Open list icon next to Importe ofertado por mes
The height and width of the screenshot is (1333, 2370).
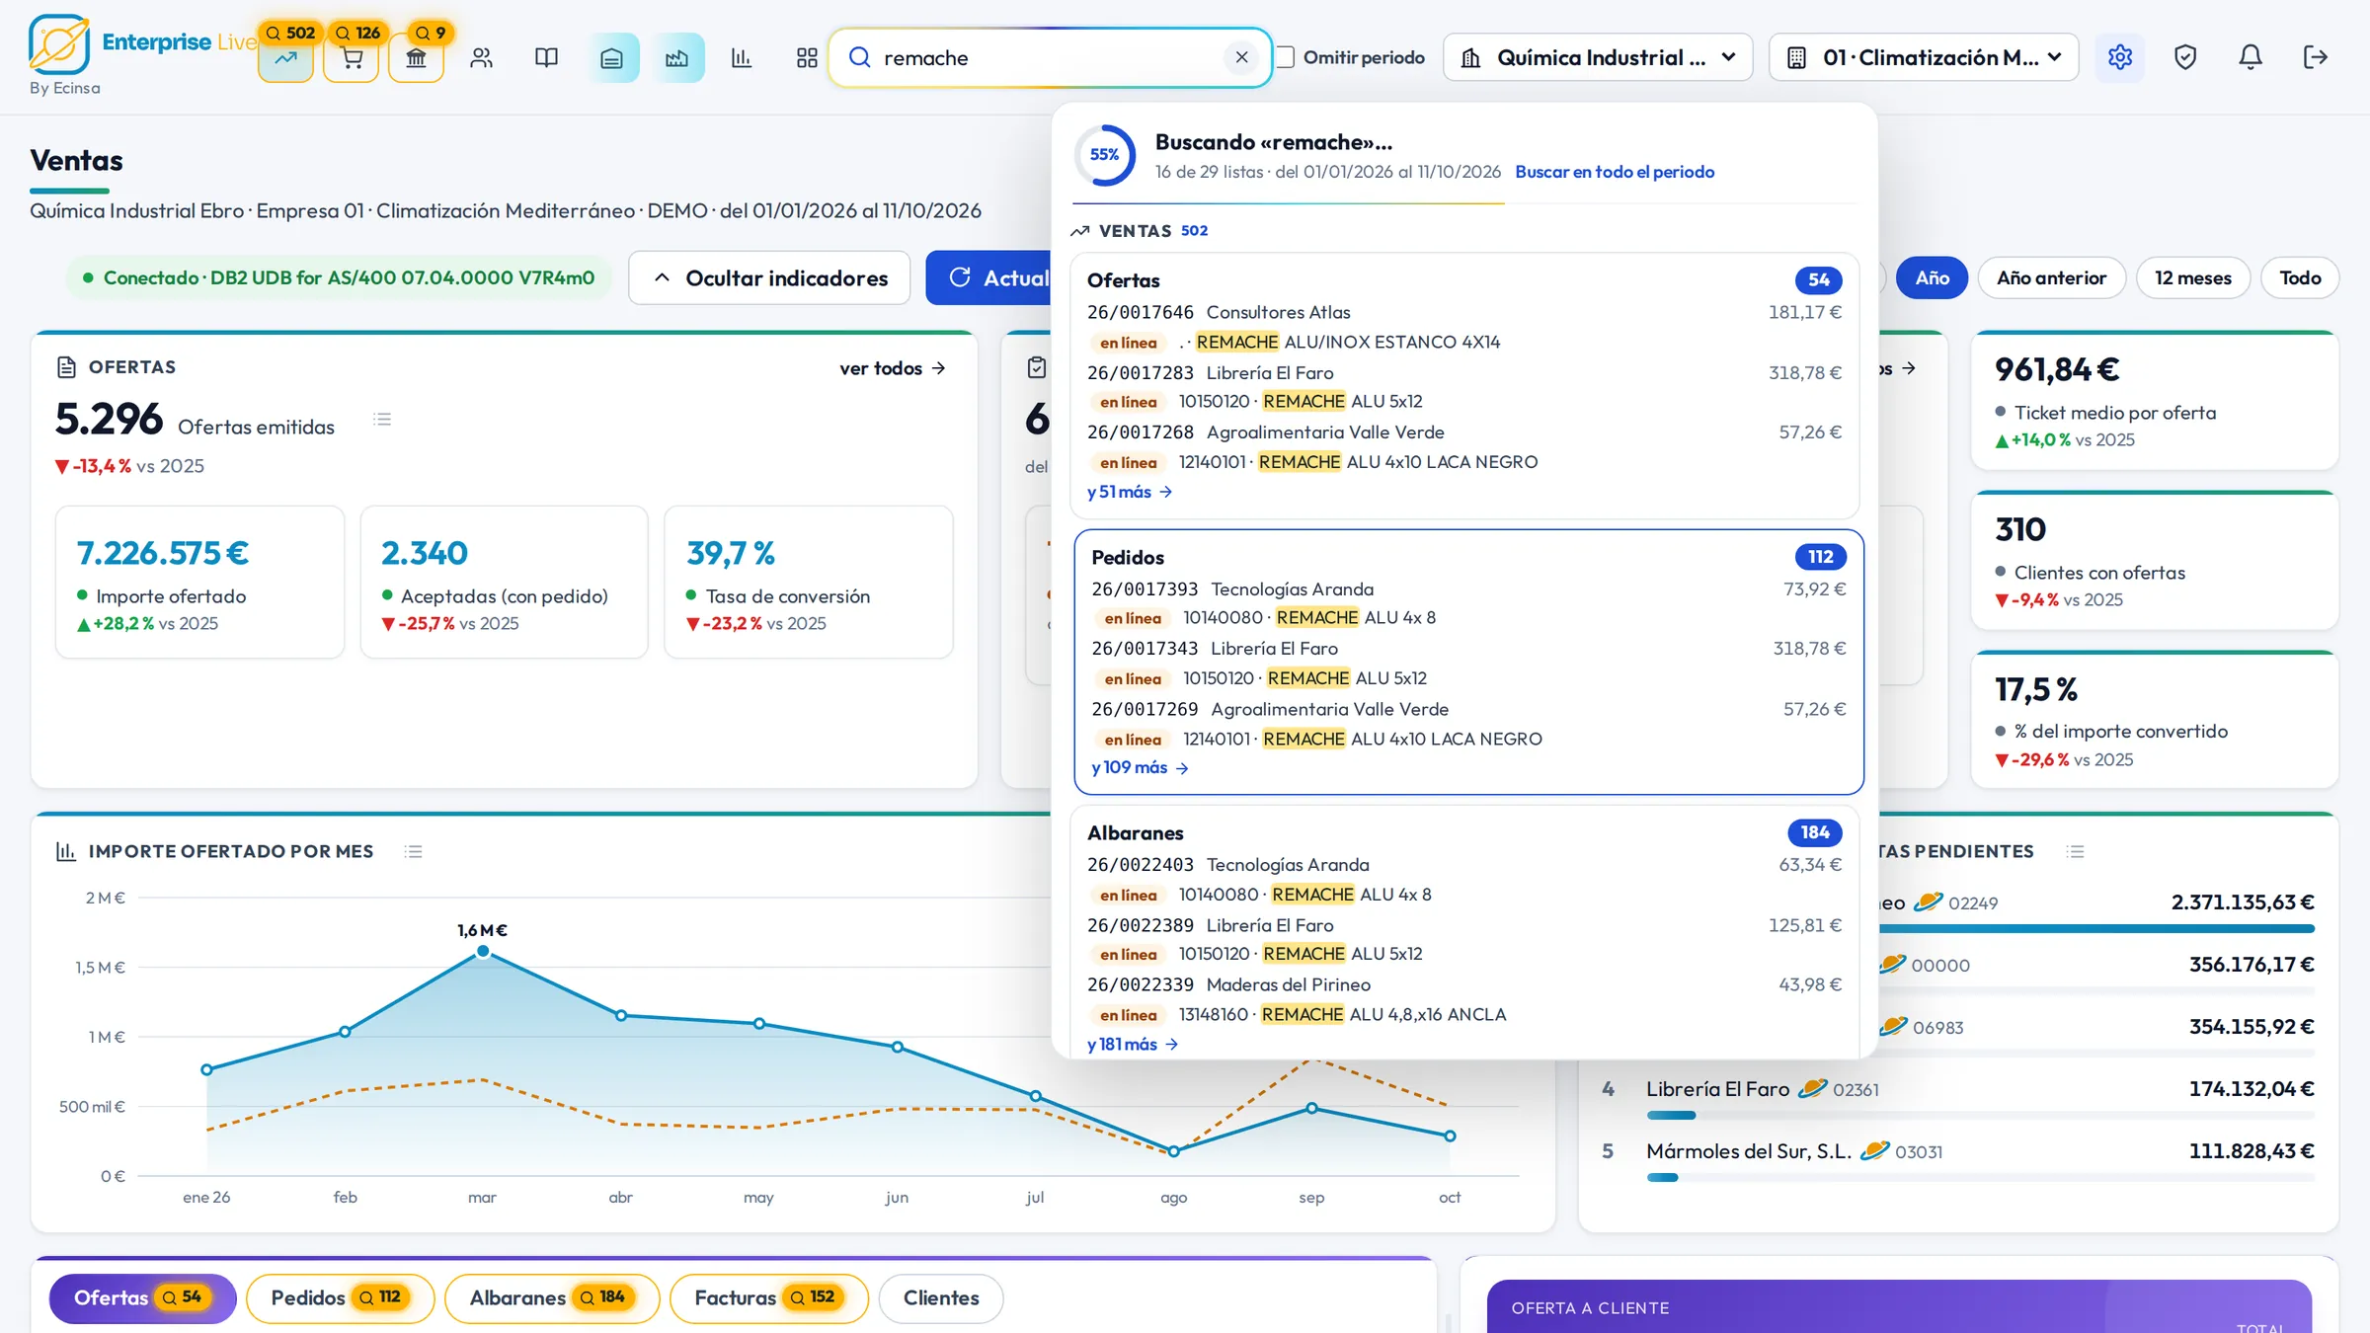[x=414, y=851]
